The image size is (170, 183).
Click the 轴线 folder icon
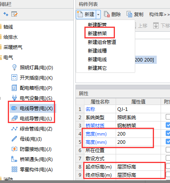1,27
